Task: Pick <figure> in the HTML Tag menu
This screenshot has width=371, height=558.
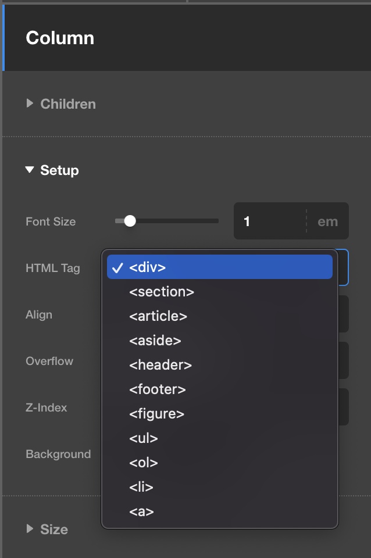Action: coord(219,414)
